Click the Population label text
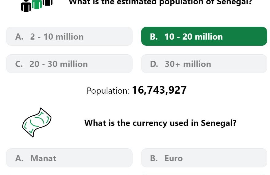The width and height of the screenshot is (270, 175). [108, 91]
